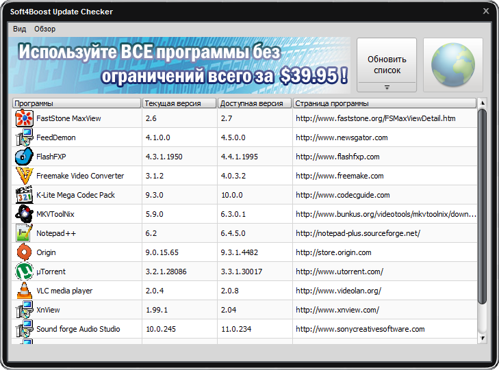
Task: Select the VLC media player name
Action: pyautogui.click(x=64, y=291)
